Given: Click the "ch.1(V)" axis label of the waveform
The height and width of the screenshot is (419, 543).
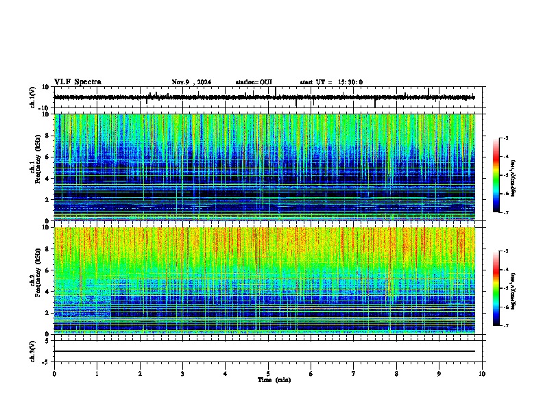Looking at the screenshot, I should point(33,97).
